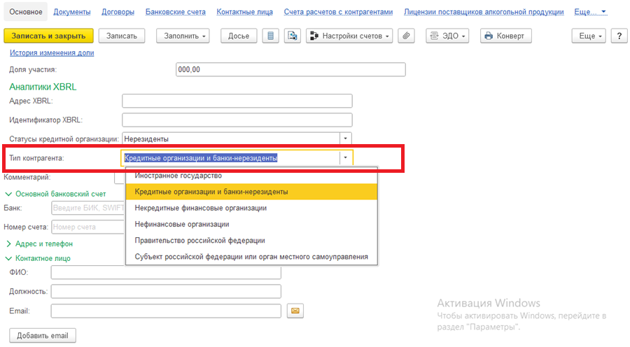Select Нефинансовые организации from the list
This screenshot has height=347, width=630.
(182, 225)
